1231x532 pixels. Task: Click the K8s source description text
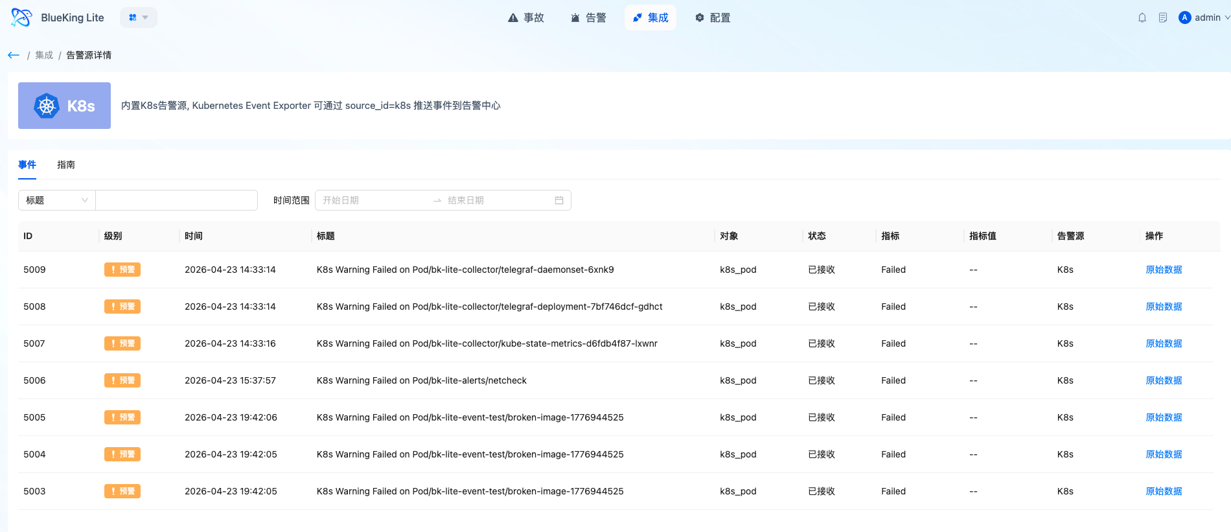(311, 106)
